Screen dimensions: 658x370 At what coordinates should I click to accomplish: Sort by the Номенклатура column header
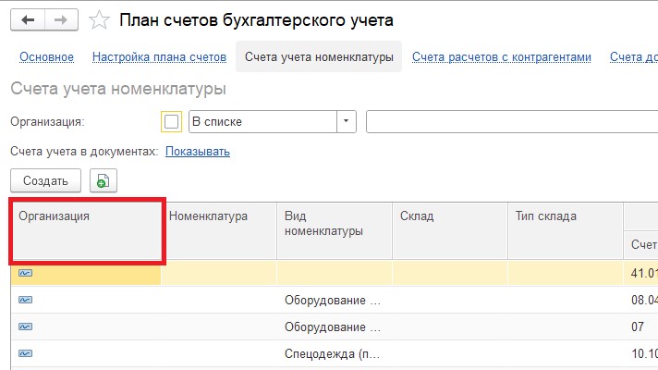click(x=219, y=230)
